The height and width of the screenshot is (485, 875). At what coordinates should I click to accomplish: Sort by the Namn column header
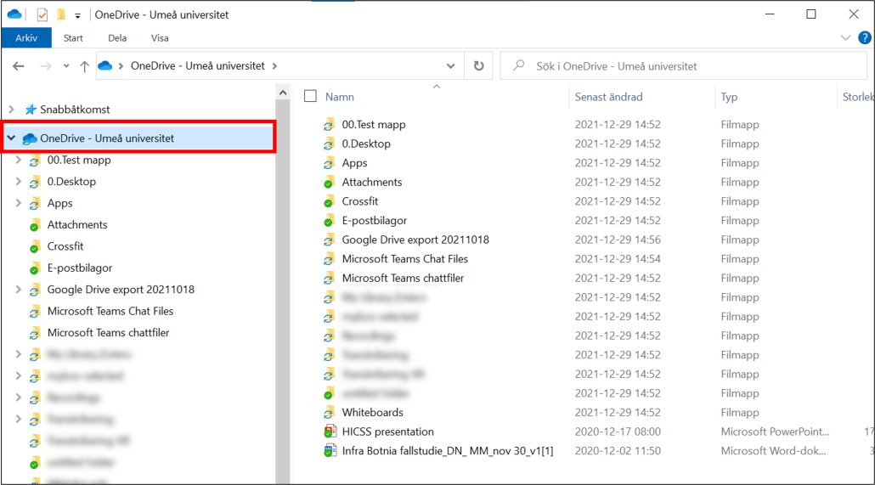[x=340, y=97]
